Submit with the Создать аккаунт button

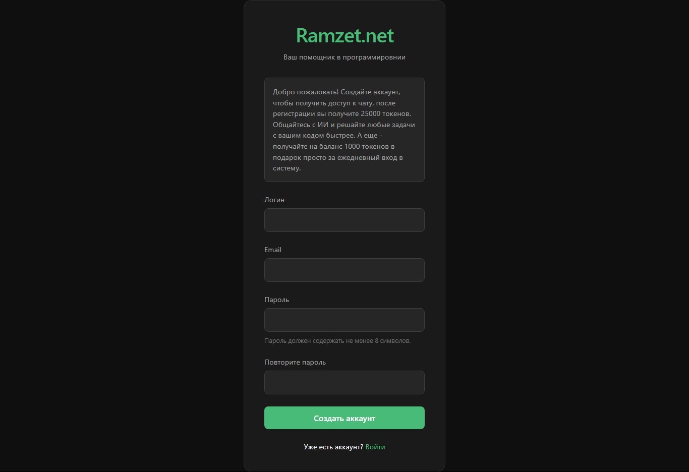coord(344,418)
